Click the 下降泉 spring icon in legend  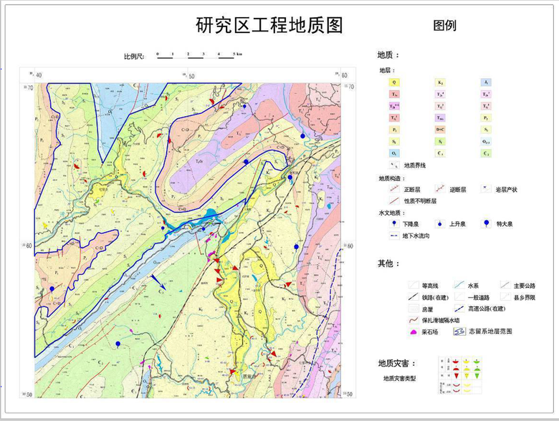coord(394,223)
